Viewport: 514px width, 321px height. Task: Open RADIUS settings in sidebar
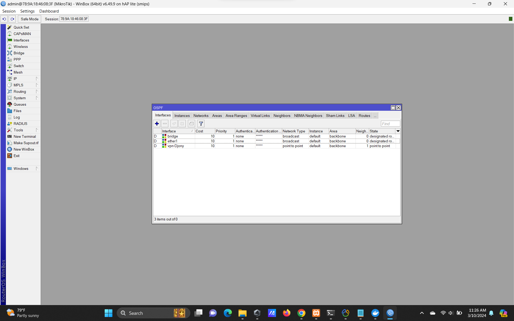point(23,124)
